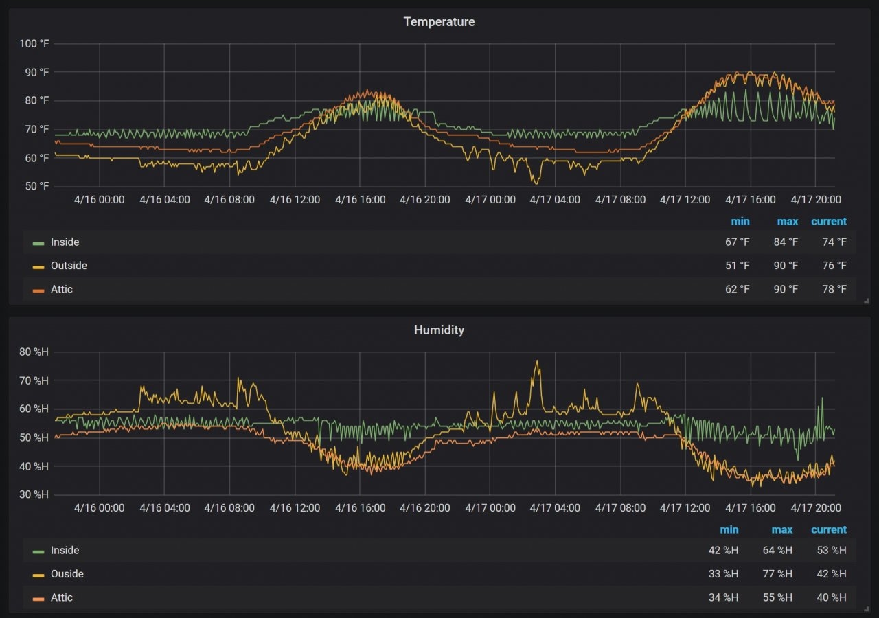
Task: Open the Temperature panel title menu
Action: 439,22
